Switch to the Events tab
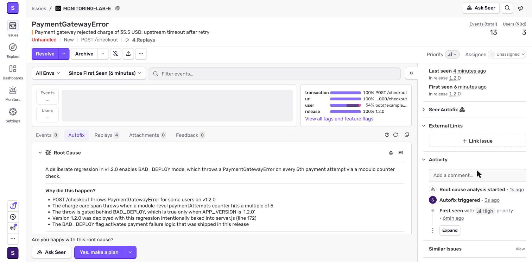 [x=47, y=135]
